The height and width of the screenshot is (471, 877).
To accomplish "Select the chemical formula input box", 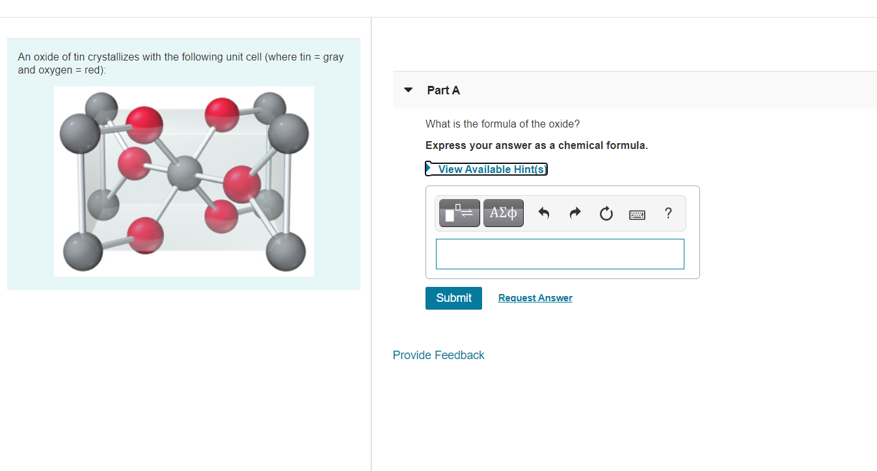I will click(x=560, y=254).
